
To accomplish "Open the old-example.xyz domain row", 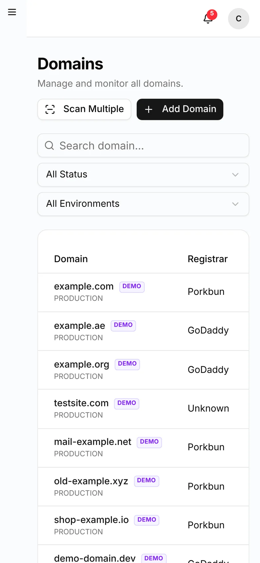I will [x=143, y=487].
